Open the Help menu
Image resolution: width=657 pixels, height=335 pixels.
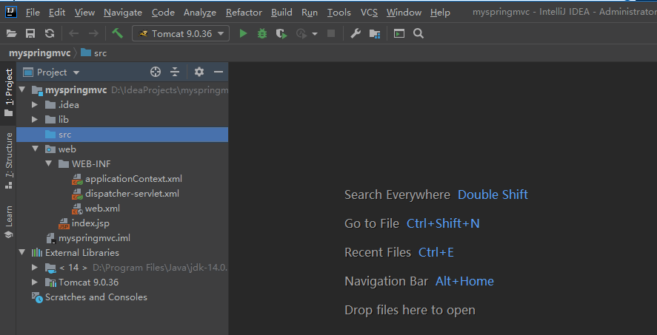440,13
